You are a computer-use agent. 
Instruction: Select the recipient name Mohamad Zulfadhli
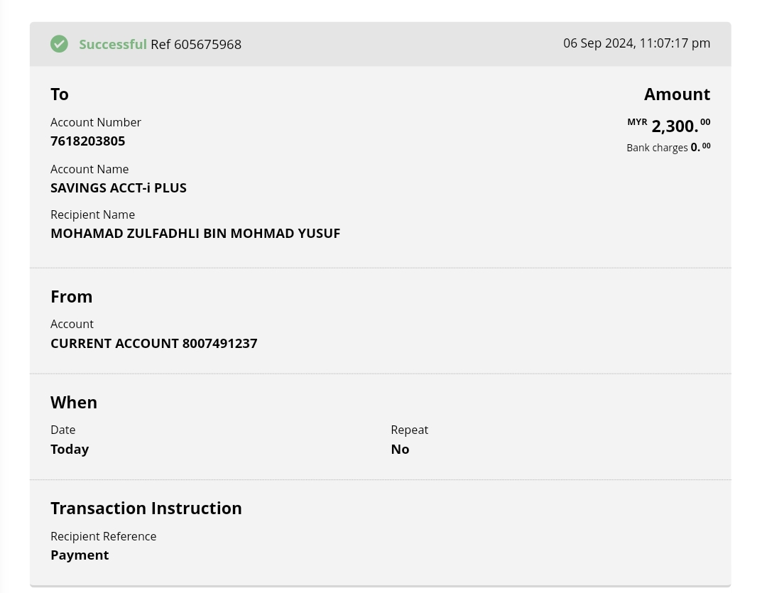point(195,233)
